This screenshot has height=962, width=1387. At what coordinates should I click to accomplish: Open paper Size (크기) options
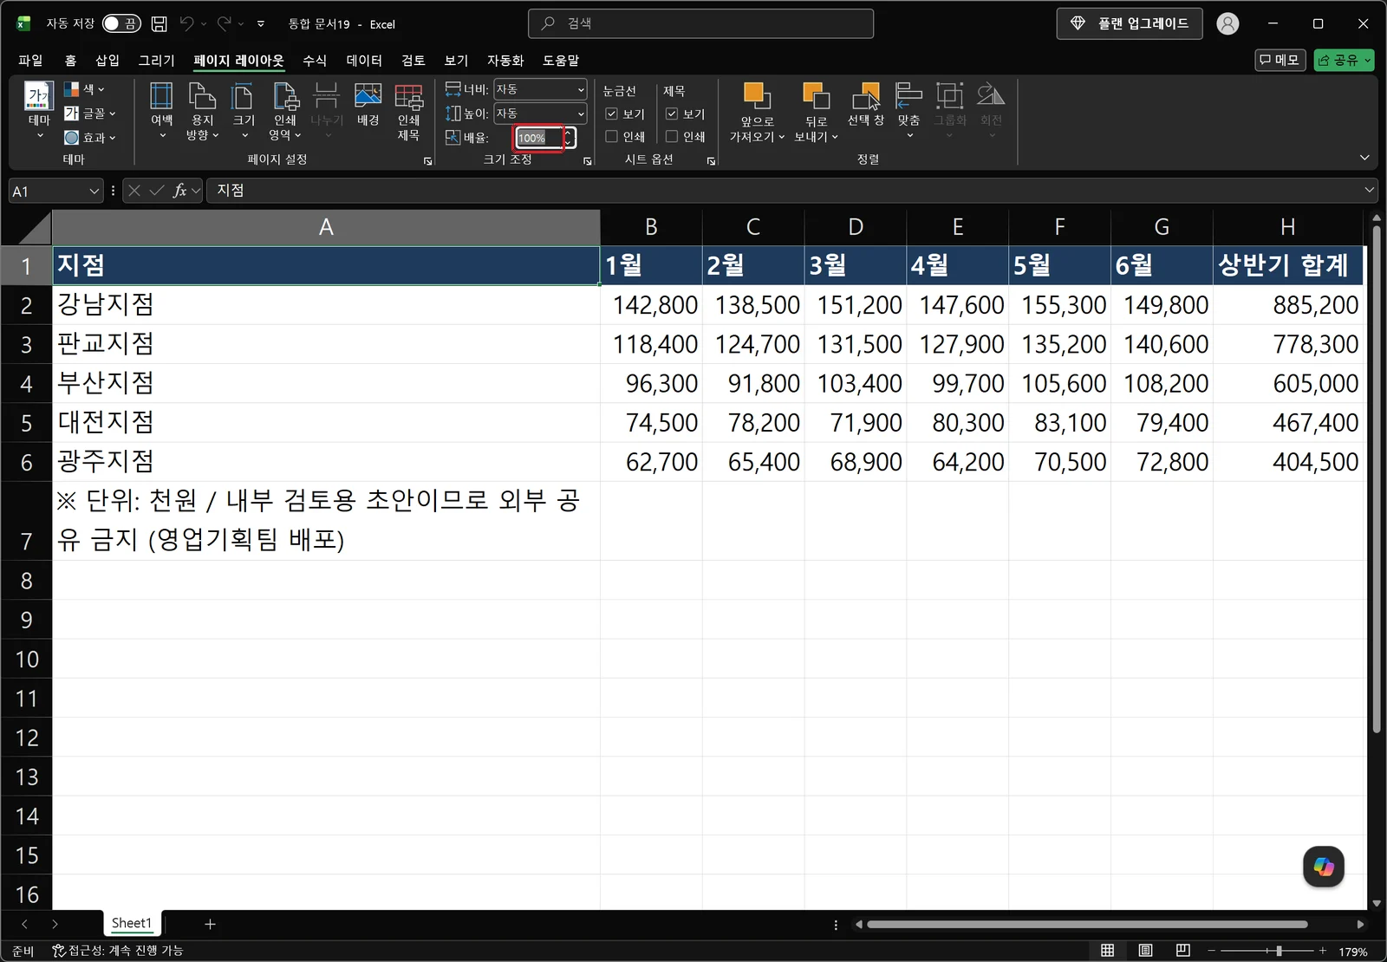coord(244,111)
